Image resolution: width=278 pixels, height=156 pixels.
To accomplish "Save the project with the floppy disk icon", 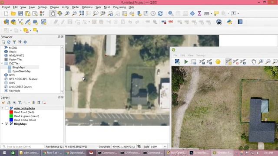I will coord(20,13).
